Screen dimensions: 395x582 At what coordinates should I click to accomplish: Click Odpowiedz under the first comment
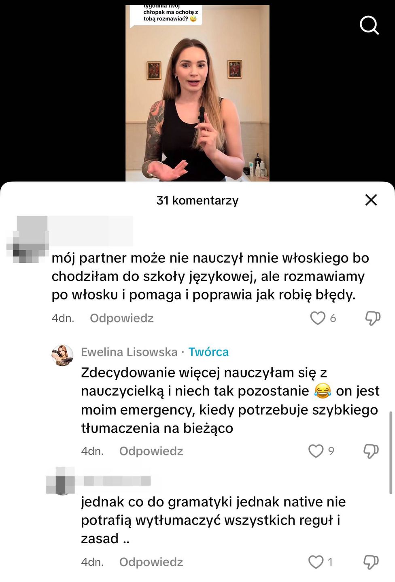click(121, 318)
